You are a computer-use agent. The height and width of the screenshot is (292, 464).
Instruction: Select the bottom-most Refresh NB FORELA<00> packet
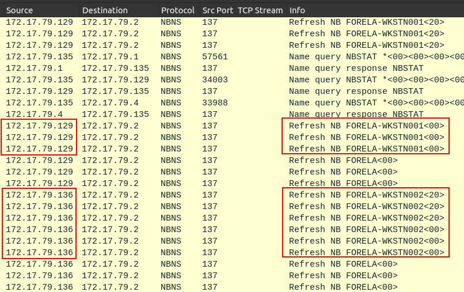(x=343, y=287)
